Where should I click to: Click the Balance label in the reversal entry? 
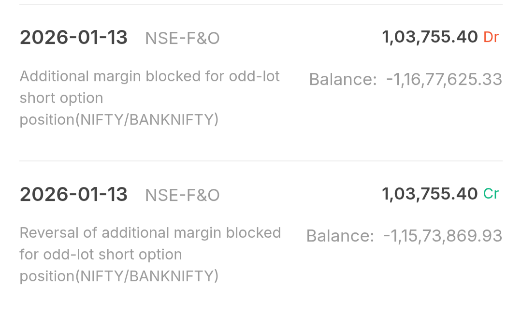coord(340,236)
